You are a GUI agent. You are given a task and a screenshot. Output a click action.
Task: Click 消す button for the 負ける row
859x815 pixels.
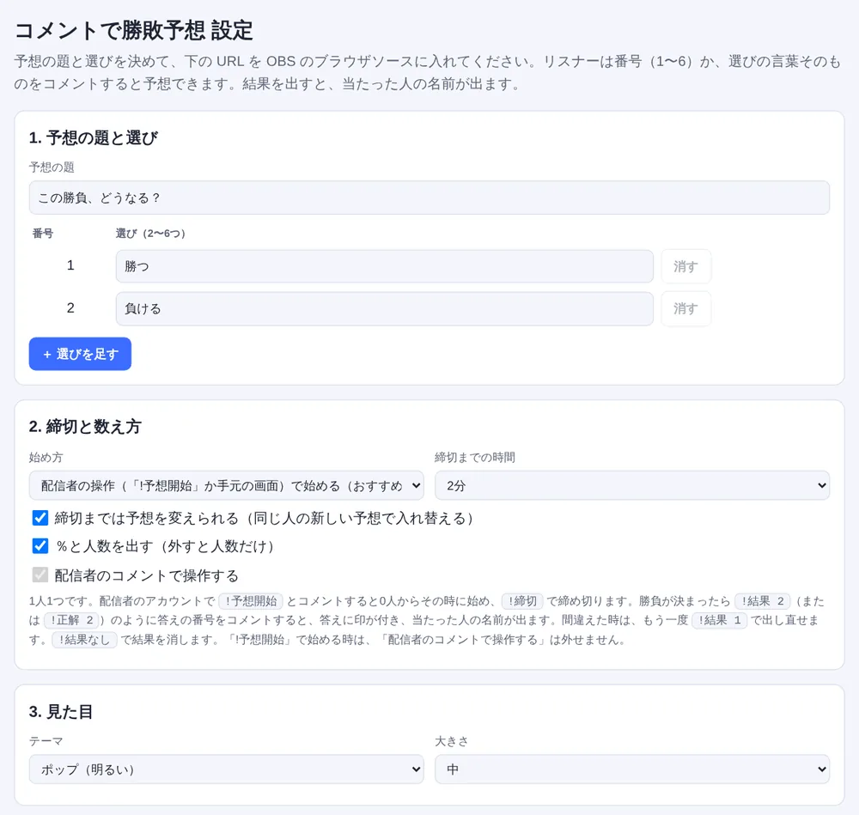685,309
